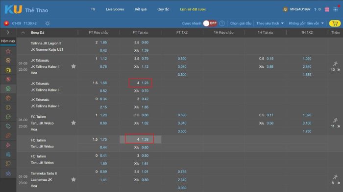Open the Không gồm tiền vốn dropdown
The image size is (343, 192).
(306, 23)
